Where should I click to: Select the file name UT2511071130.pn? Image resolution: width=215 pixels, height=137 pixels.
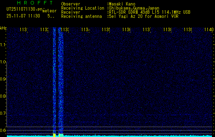tap(25, 9)
